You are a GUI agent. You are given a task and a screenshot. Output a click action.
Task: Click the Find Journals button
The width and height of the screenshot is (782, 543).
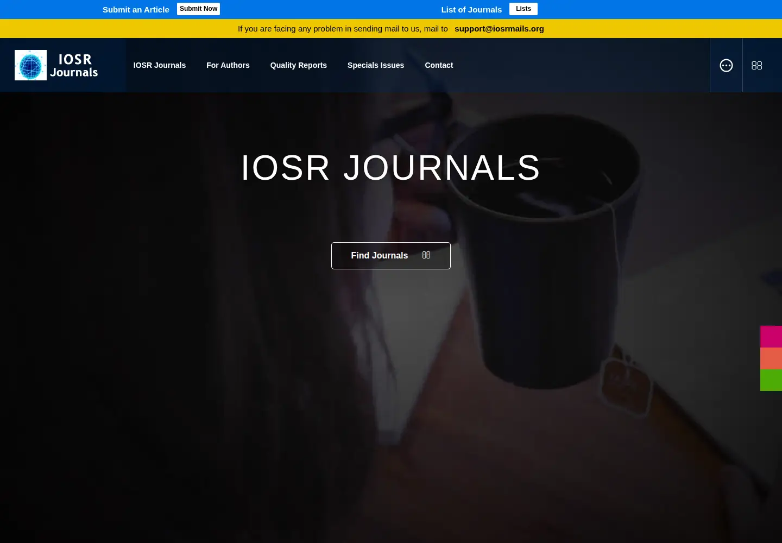pos(391,256)
